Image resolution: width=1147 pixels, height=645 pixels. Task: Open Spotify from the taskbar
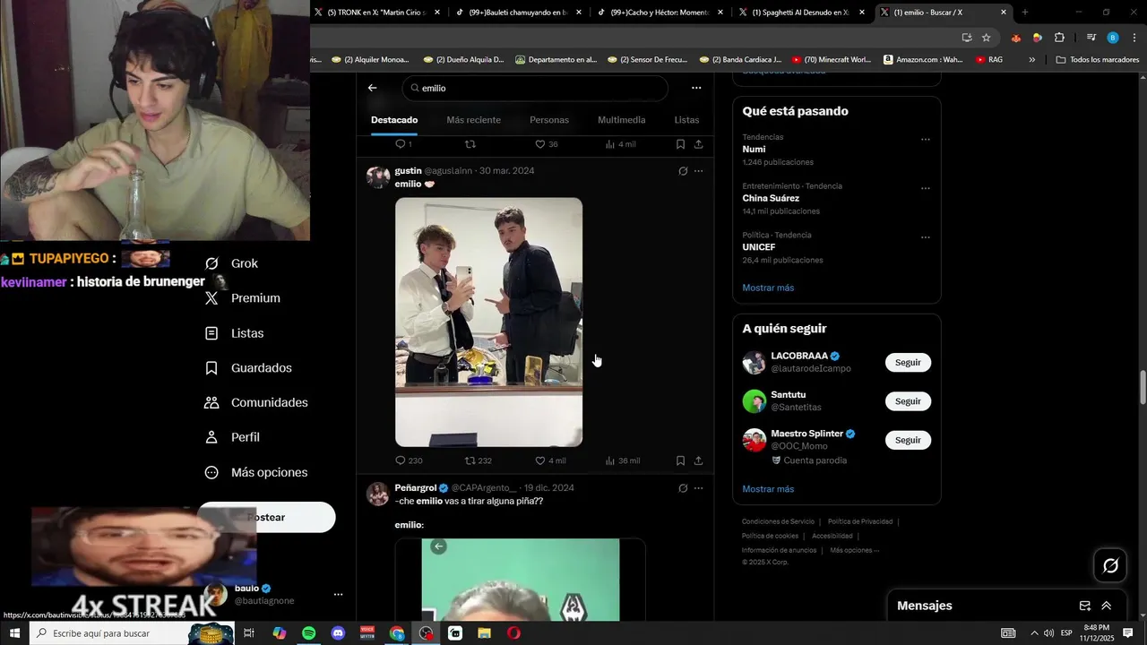click(308, 633)
